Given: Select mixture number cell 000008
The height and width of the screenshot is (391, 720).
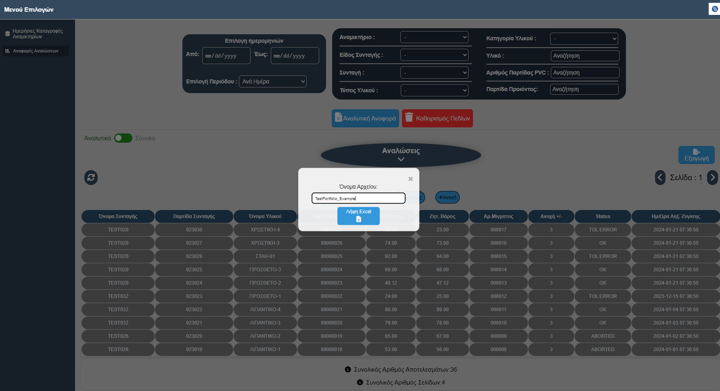Looking at the screenshot, I should click(x=498, y=349).
